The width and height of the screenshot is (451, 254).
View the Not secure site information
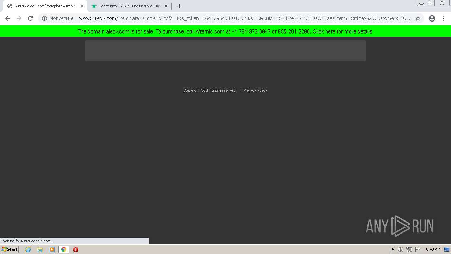pos(57,18)
